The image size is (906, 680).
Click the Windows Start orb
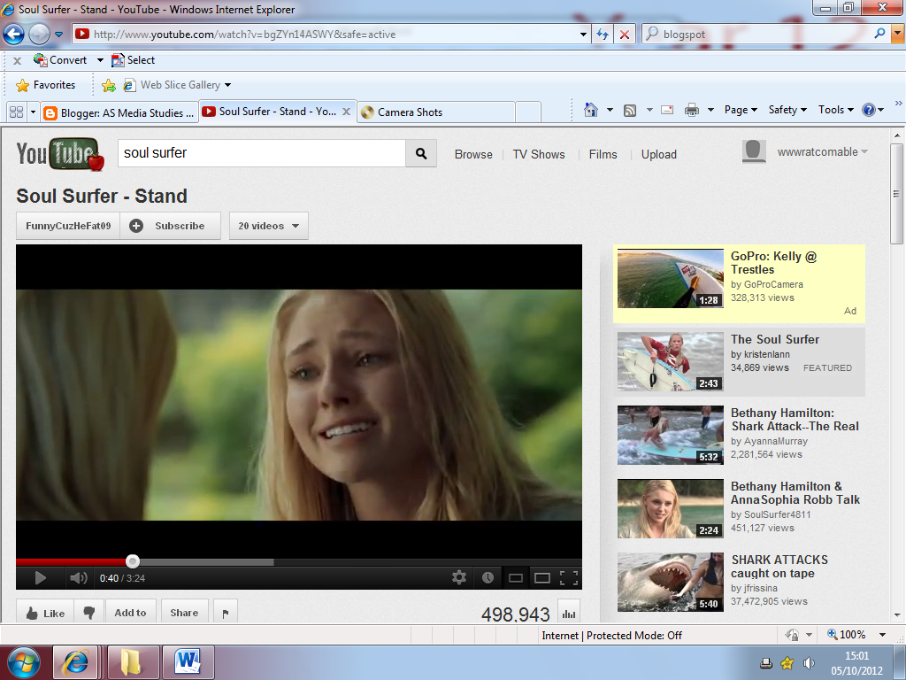[x=23, y=661]
